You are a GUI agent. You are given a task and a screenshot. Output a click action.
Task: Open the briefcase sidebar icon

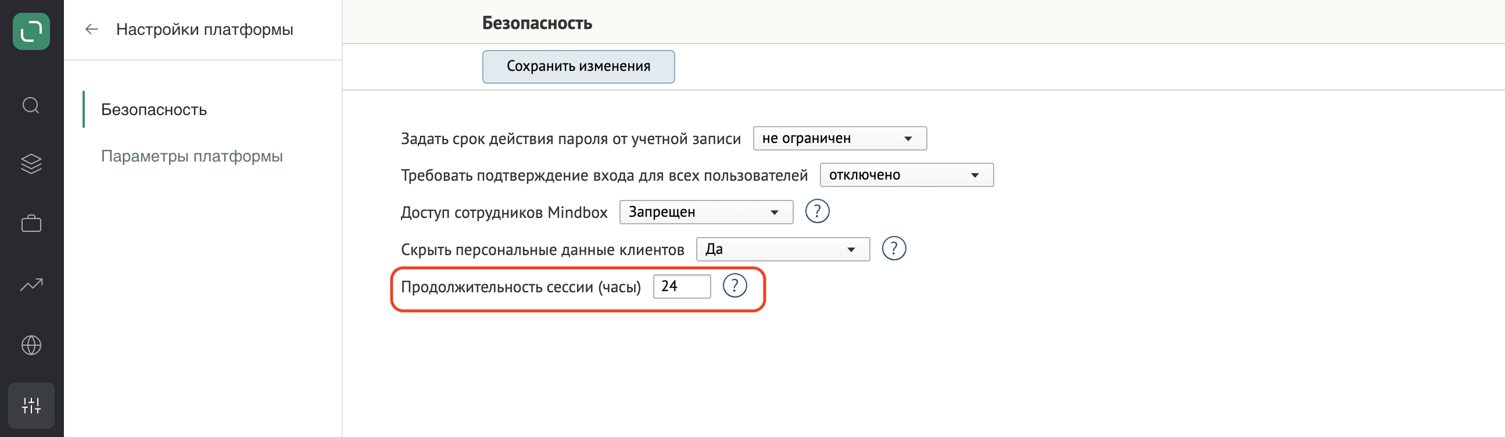point(31,223)
